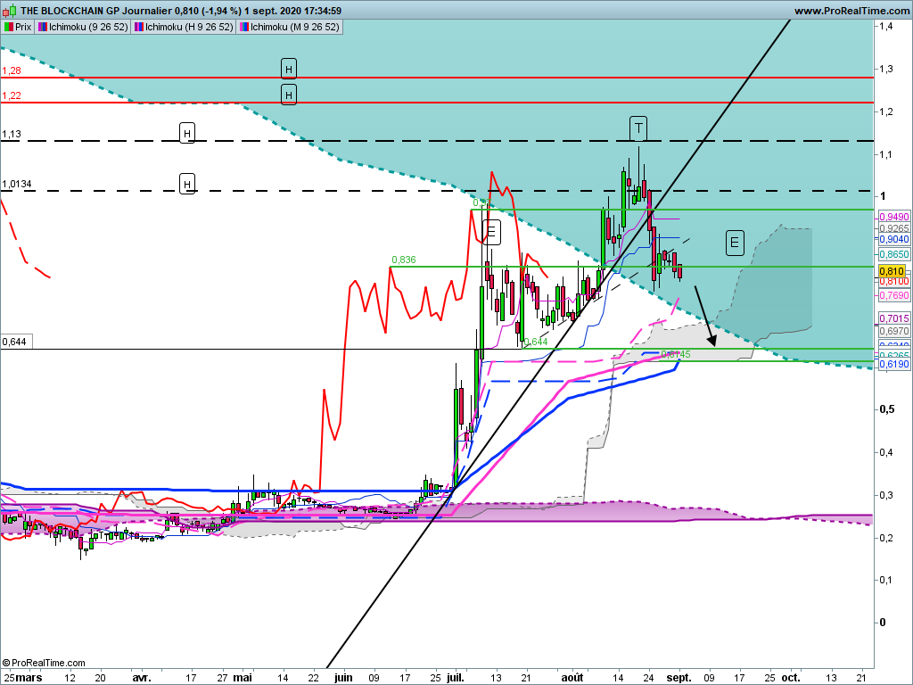Click the gray 0,9265 price tag

tap(893, 228)
